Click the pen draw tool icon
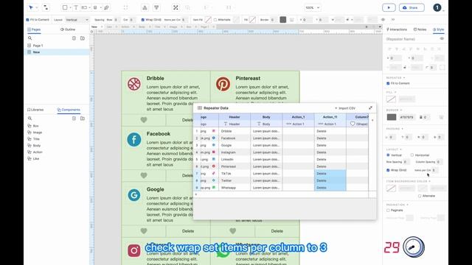The image size is (472, 265). pyautogui.click(x=106, y=7)
